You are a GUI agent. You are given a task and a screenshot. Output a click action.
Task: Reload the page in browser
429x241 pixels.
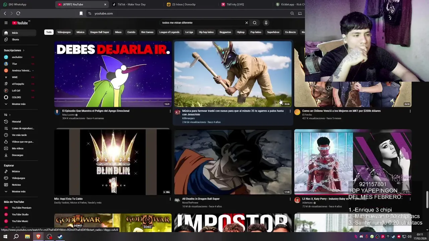click(x=18, y=13)
